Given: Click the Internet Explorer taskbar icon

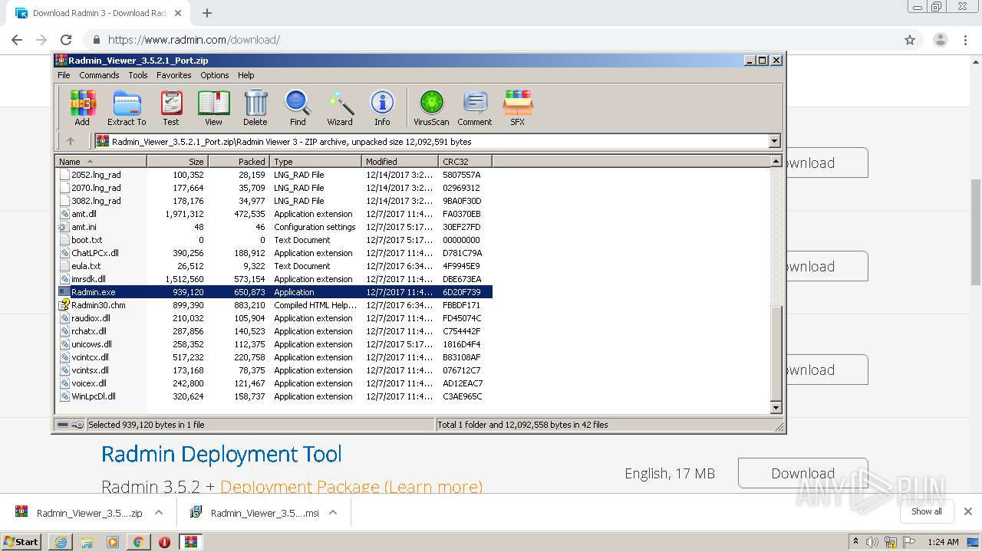Looking at the screenshot, I should (61, 542).
